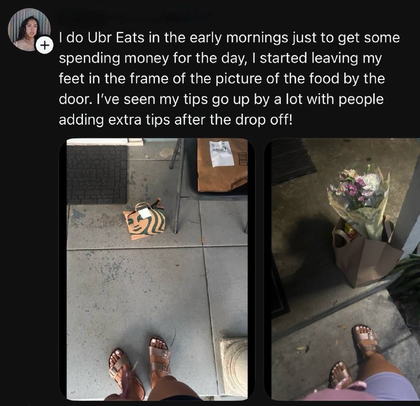Tap the right sandal in left photo
The width and height of the screenshot is (420, 406).
tap(160, 357)
